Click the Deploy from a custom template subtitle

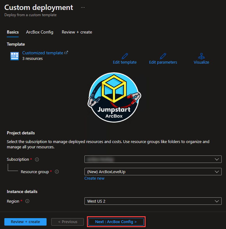point(30,15)
